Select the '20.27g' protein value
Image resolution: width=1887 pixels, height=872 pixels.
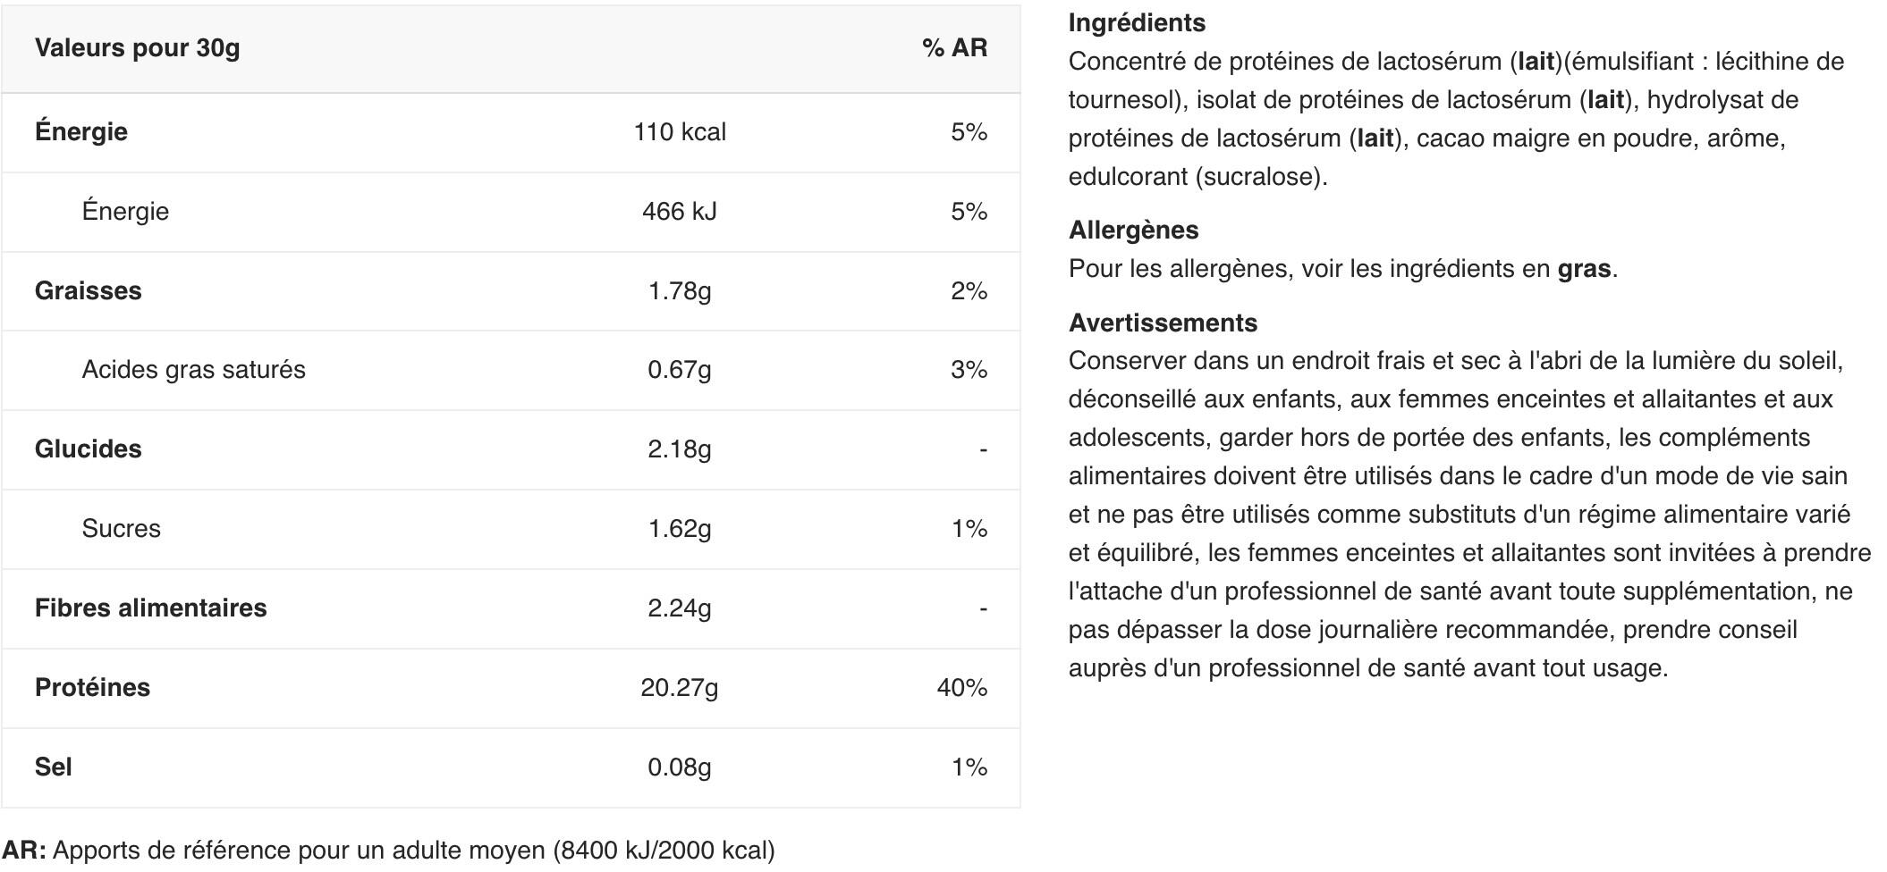tap(680, 688)
